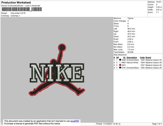The width and height of the screenshot is (163, 126).
Task: Select 'Natural White' description in stop 2
Action: pos(132,62)
